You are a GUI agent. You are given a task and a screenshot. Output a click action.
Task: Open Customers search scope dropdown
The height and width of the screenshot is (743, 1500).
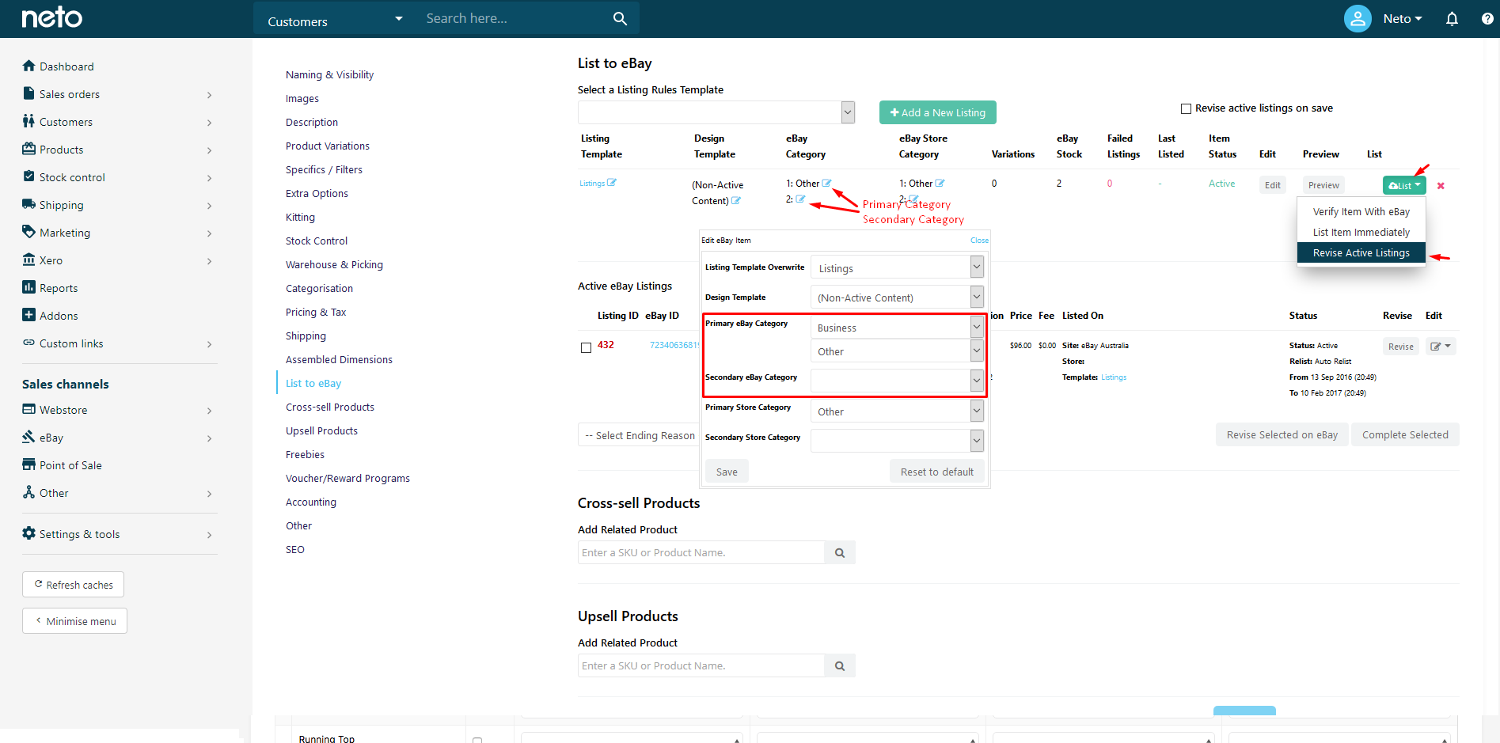pyautogui.click(x=336, y=19)
